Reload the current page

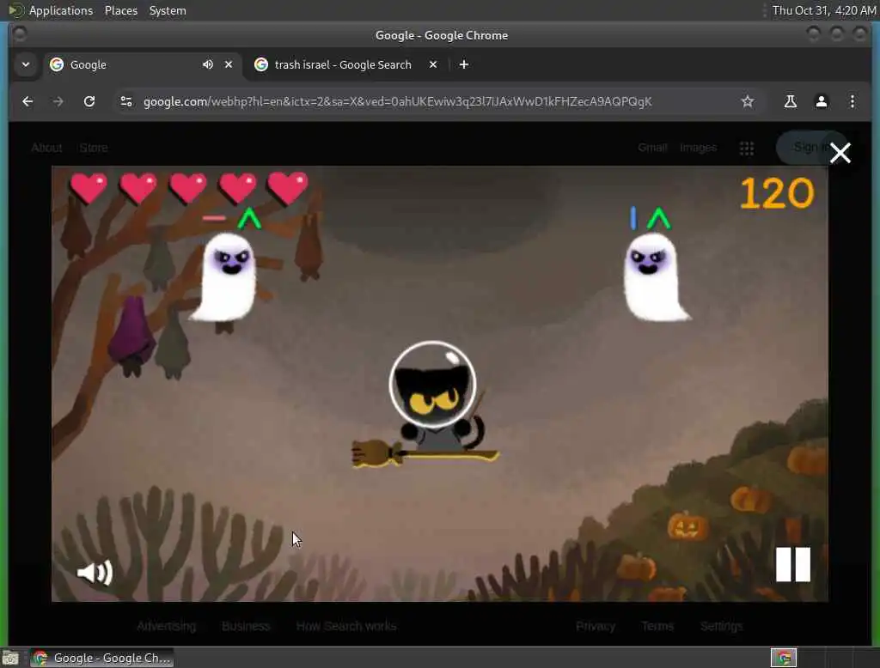click(x=89, y=101)
